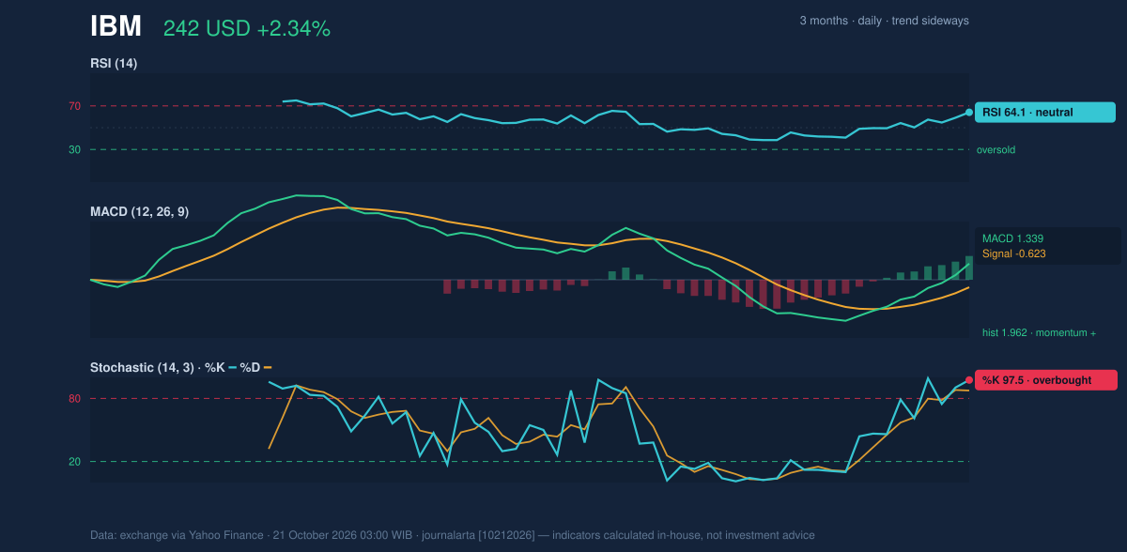Select the 242 USD +2.34% price text
The image size is (1127, 552).
[x=247, y=29]
